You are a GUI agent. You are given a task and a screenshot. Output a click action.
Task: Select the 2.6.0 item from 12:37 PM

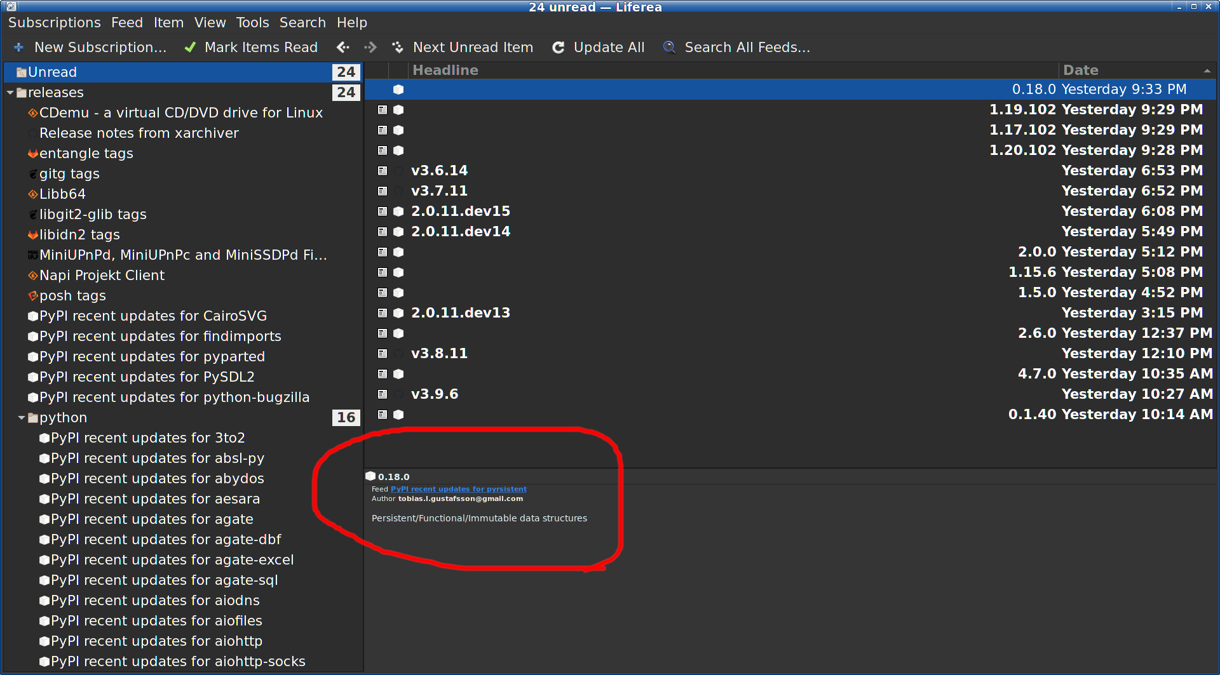click(790, 333)
